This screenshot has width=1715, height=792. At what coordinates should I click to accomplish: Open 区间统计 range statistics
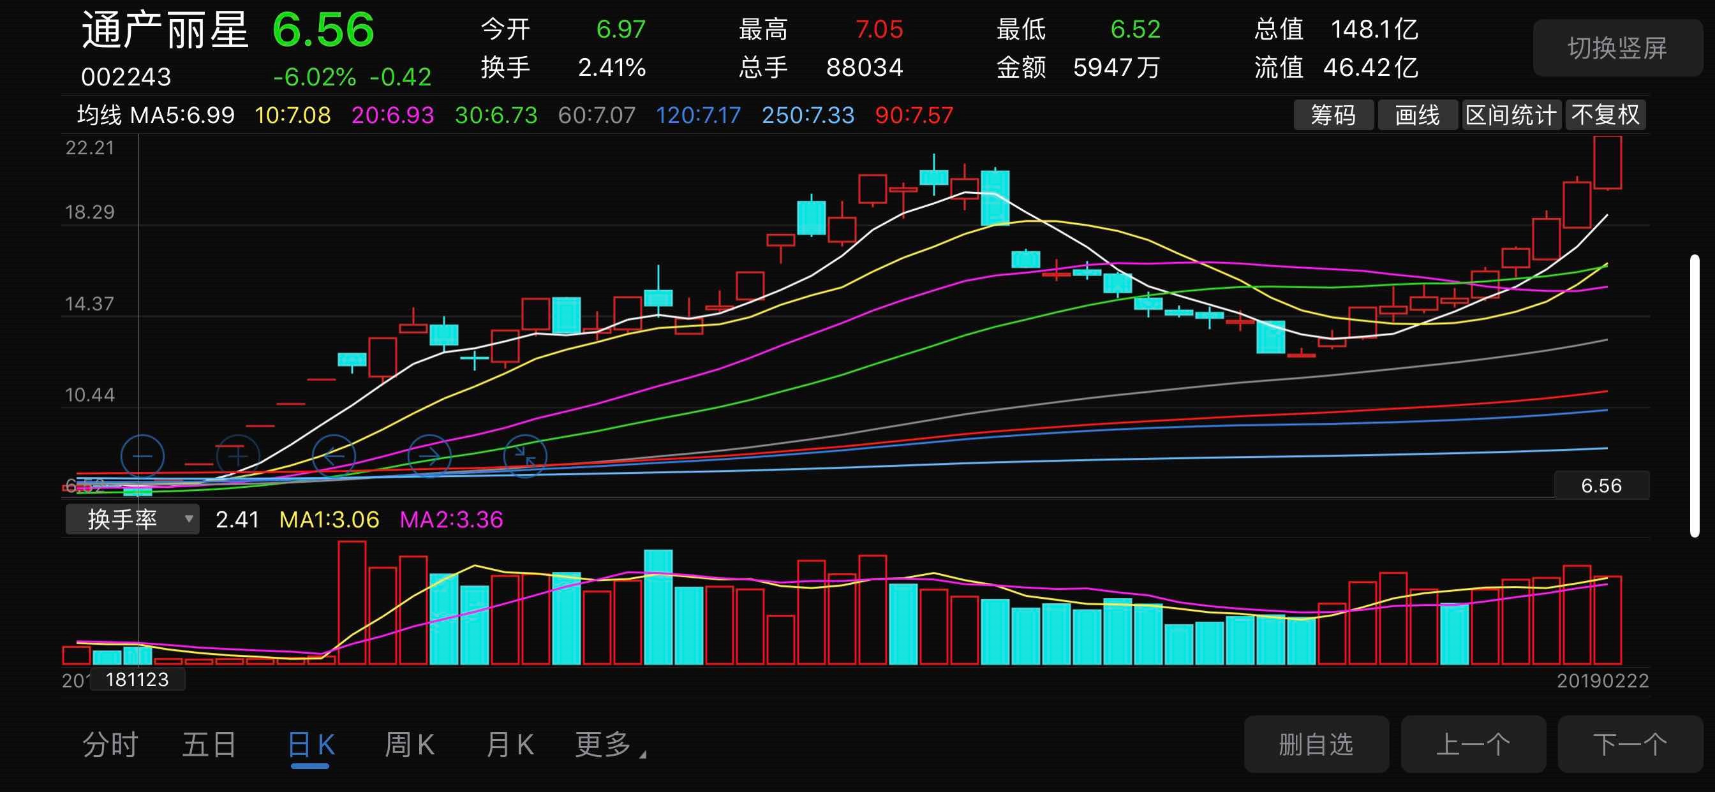[x=1511, y=115]
